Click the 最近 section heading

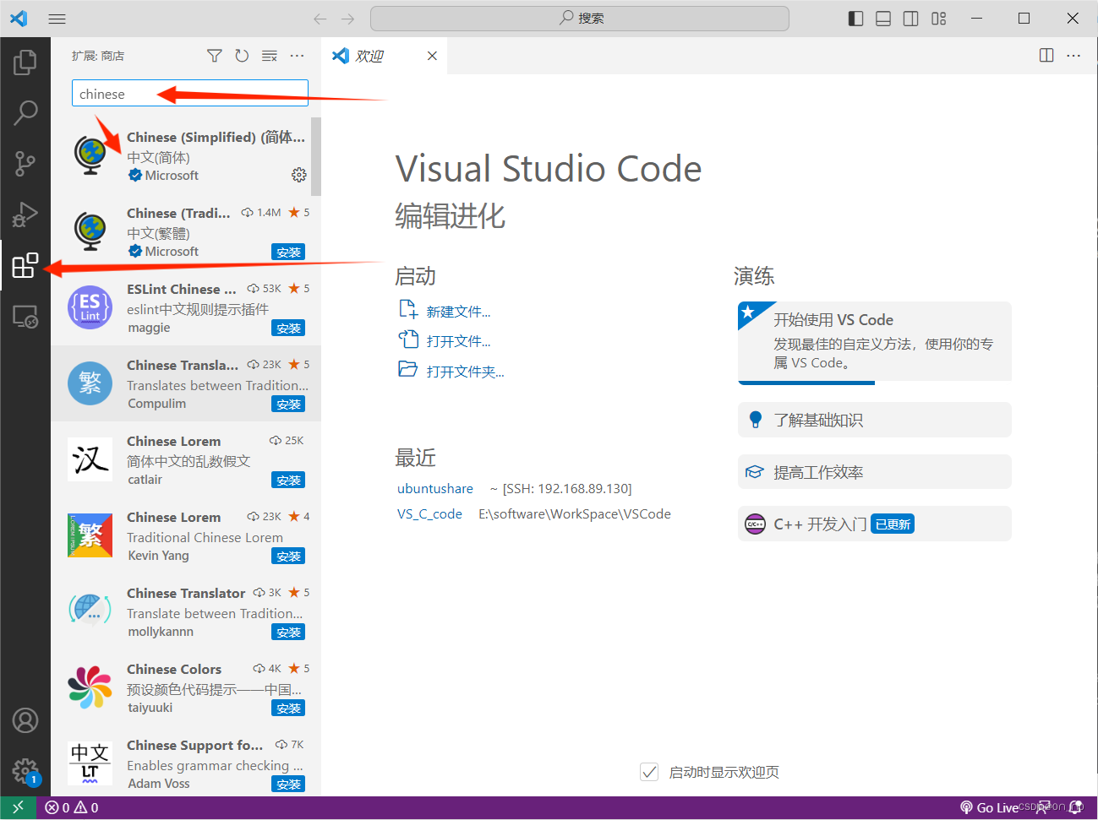415,458
